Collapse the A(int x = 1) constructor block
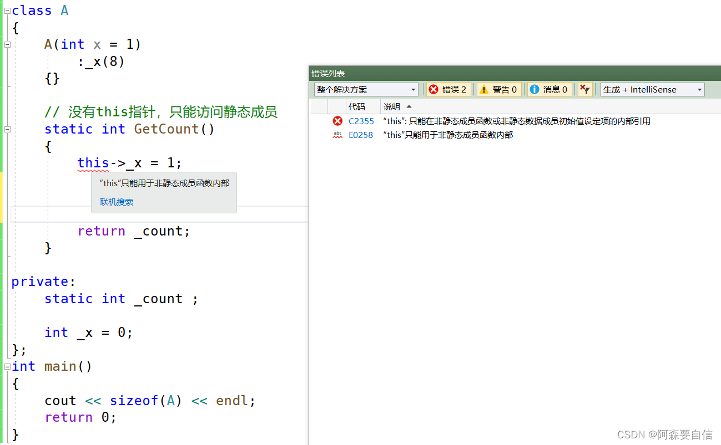Image resolution: width=721 pixels, height=445 pixels. coord(8,44)
